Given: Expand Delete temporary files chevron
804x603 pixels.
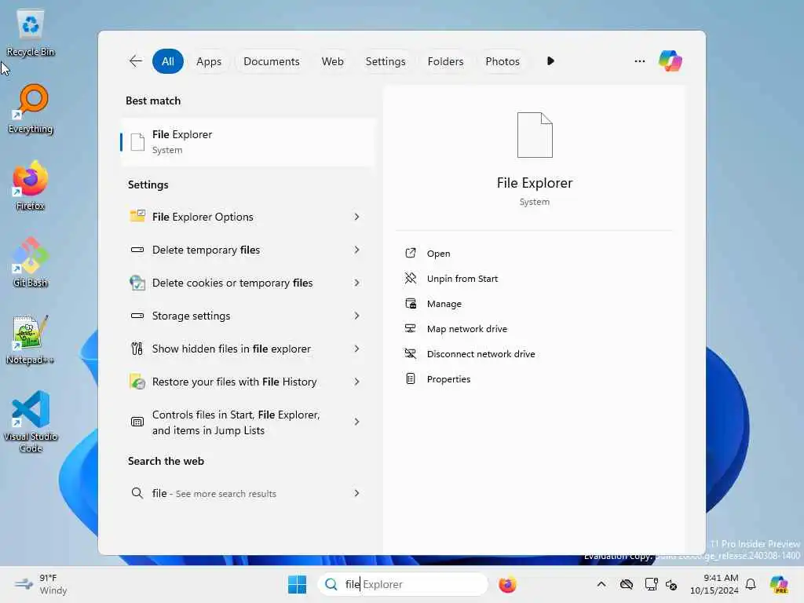Looking at the screenshot, I should pos(357,249).
